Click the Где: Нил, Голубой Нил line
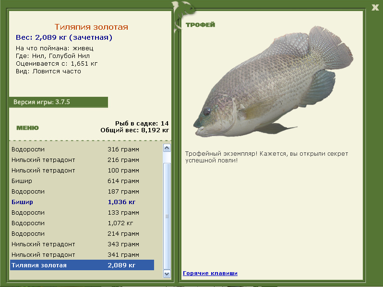This screenshot has width=383, height=287. coord(53,56)
